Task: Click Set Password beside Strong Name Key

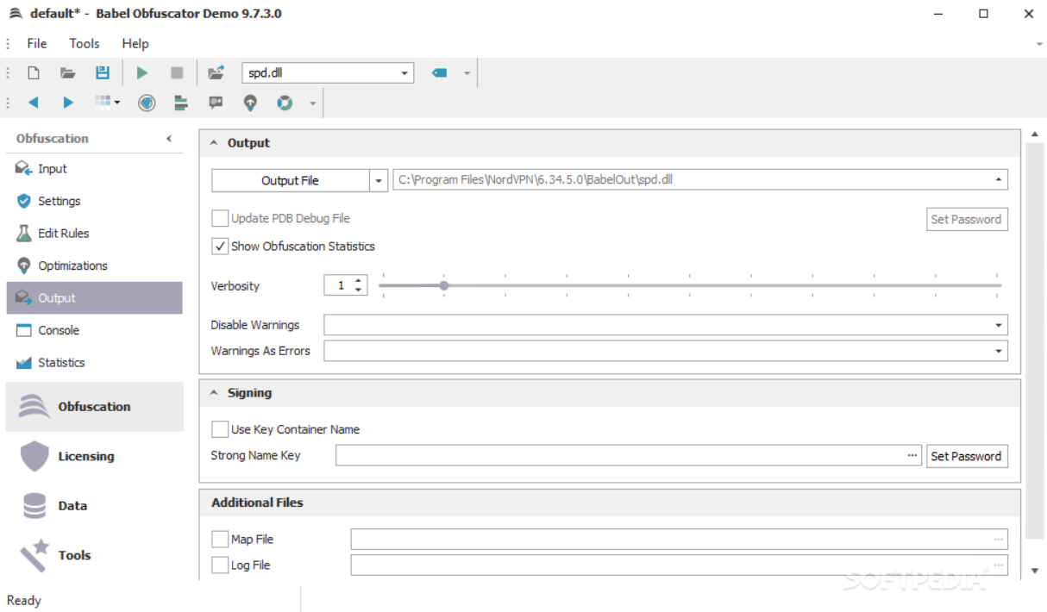Action: (966, 456)
